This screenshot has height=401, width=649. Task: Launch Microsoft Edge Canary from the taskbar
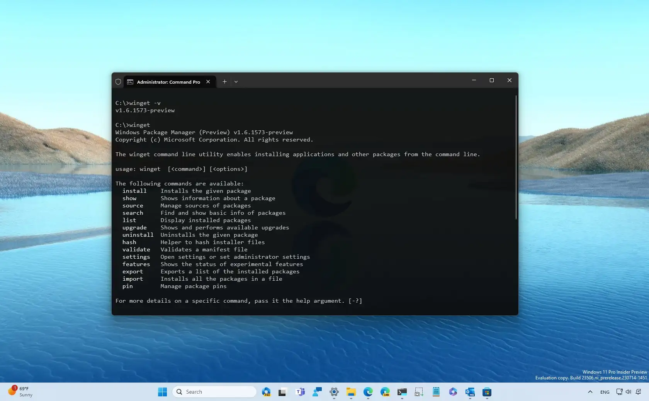(385, 392)
